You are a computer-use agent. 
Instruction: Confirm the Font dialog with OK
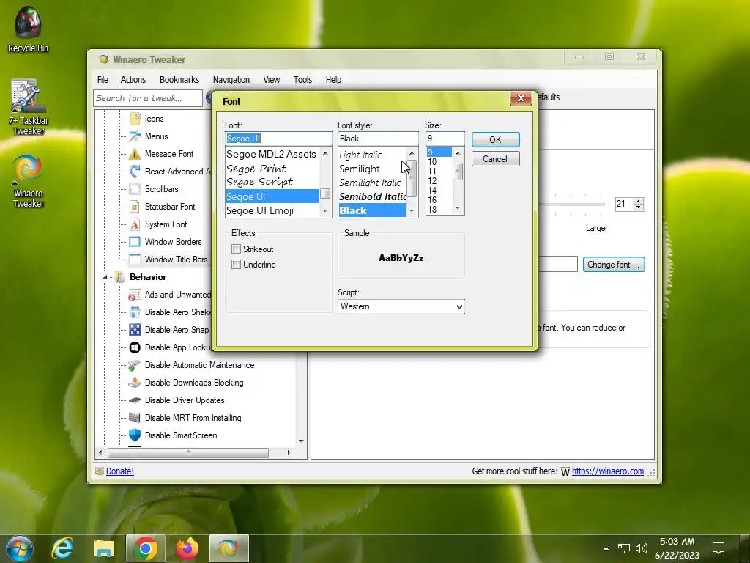496,140
